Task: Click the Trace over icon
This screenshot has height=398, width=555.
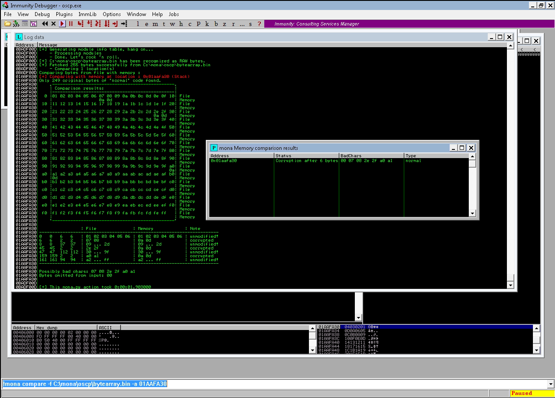Action: (107, 23)
